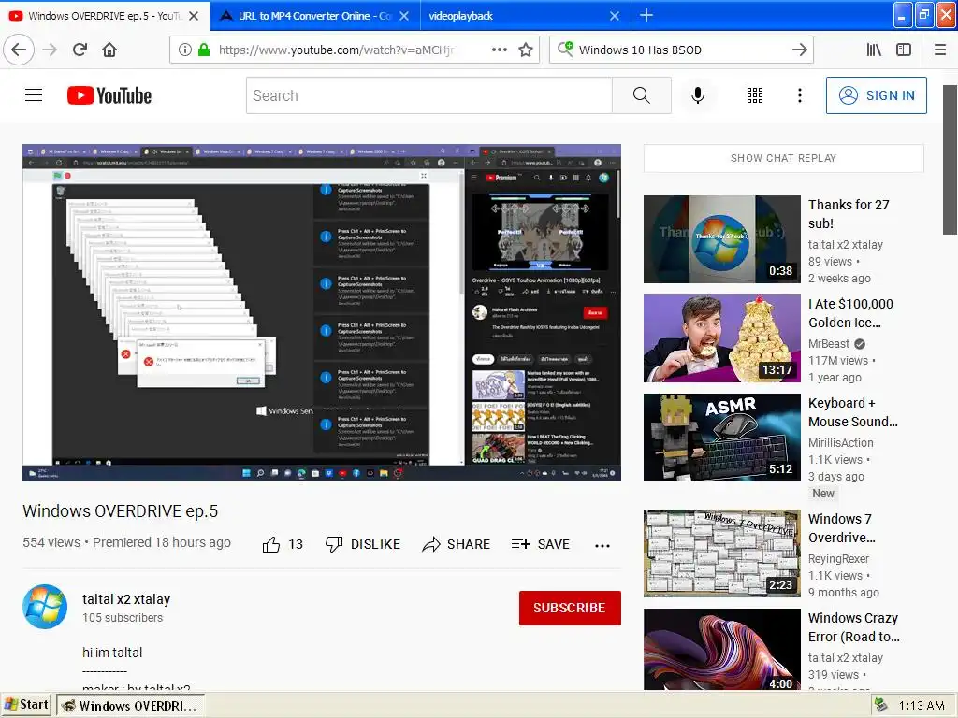Open MrBeast Golden Ice video thumbnail
The height and width of the screenshot is (718, 958).
721,338
